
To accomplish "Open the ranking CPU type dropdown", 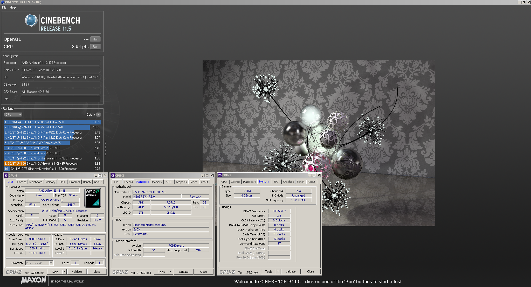I will (13, 115).
